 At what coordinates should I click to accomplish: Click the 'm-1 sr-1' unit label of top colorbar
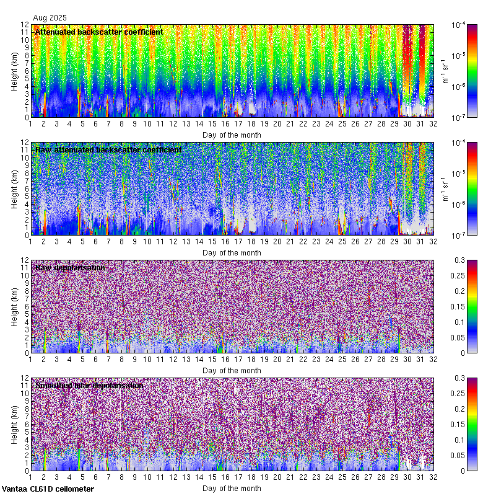coord(444,71)
